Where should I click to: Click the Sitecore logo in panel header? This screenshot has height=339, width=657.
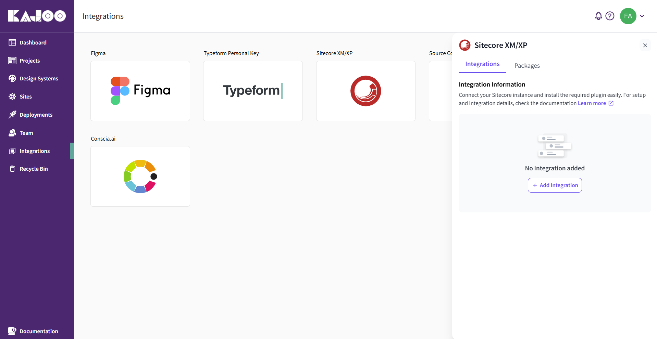(x=465, y=45)
